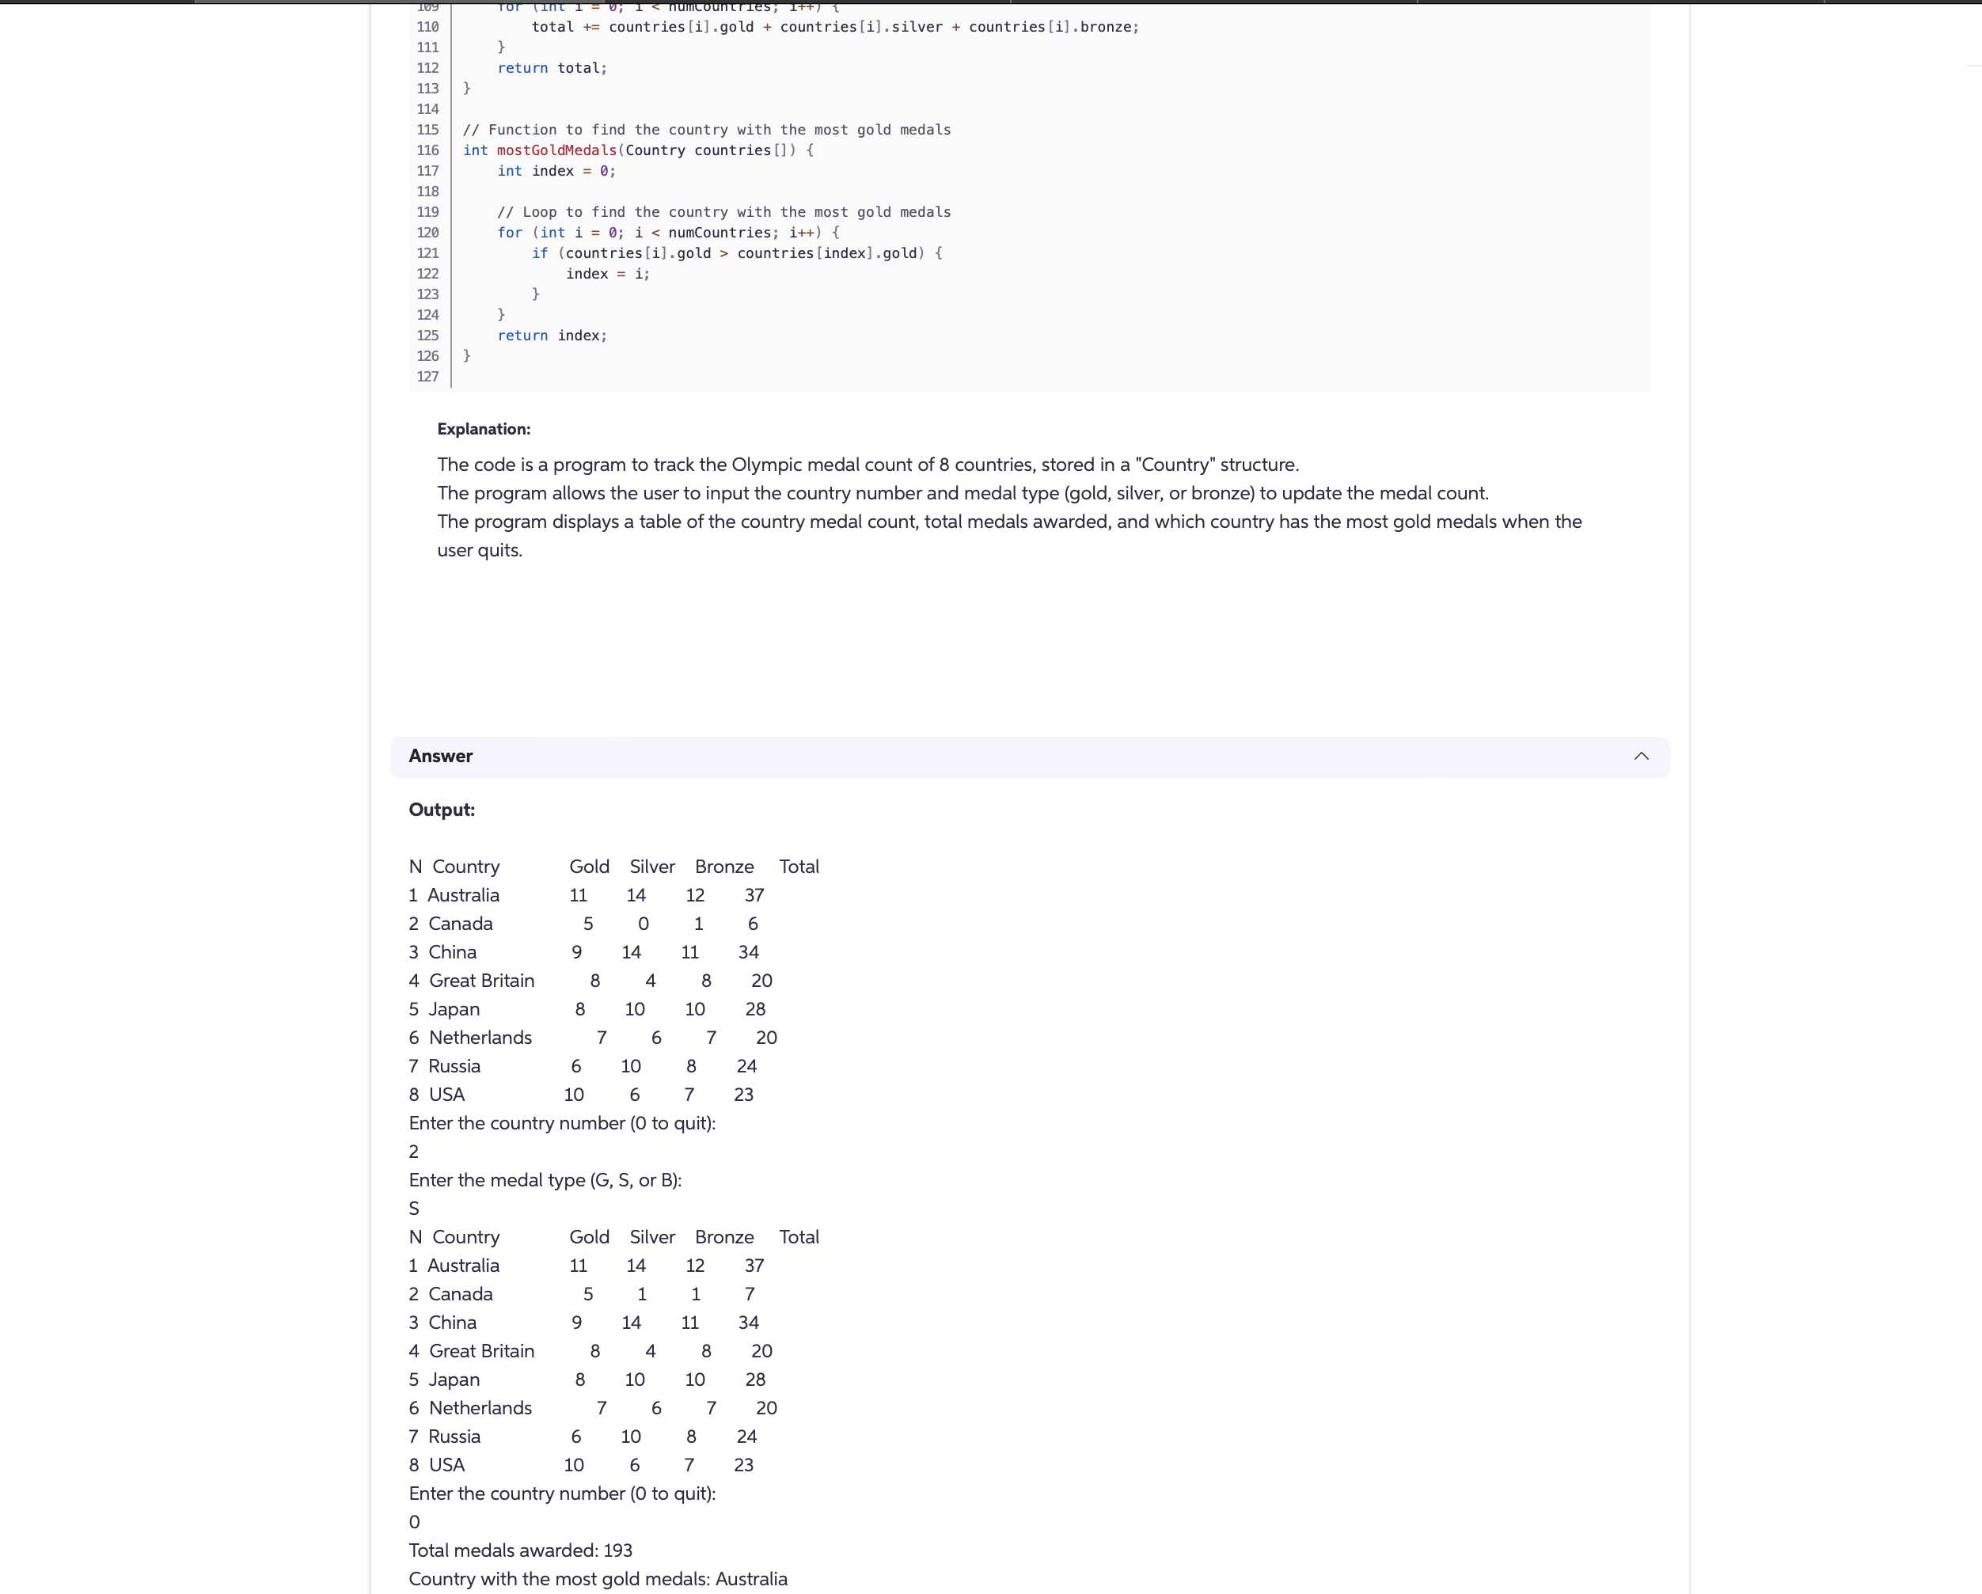Screen dimensions: 1982x1594
Task: Click line number 116 in code gutter
Action: tap(427, 150)
